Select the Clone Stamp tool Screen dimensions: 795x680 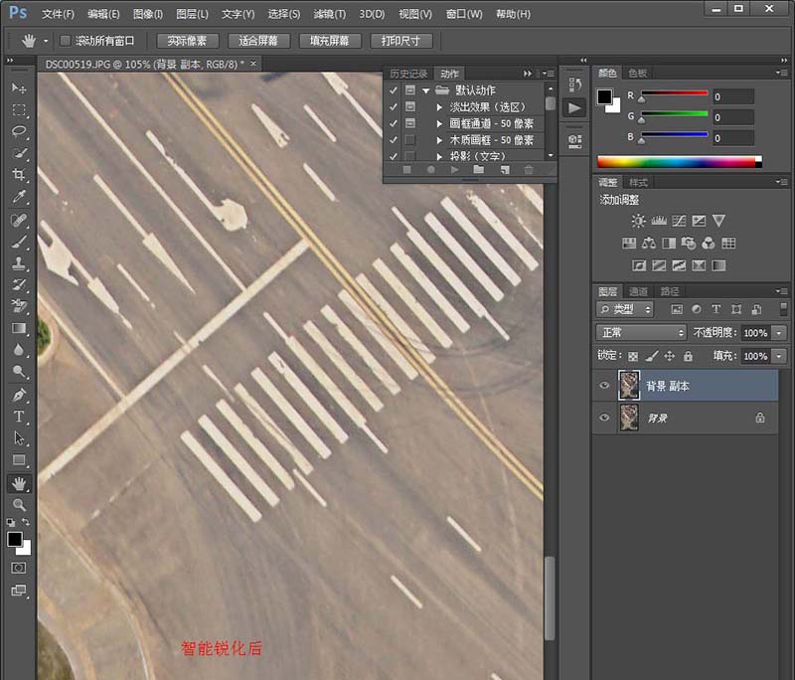coord(19,263)
